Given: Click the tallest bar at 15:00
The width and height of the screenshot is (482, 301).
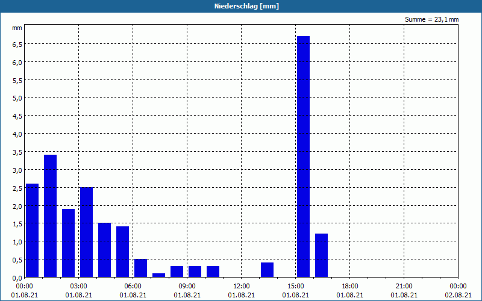Looking at the screenshot, I should click(x=303, y=157).
